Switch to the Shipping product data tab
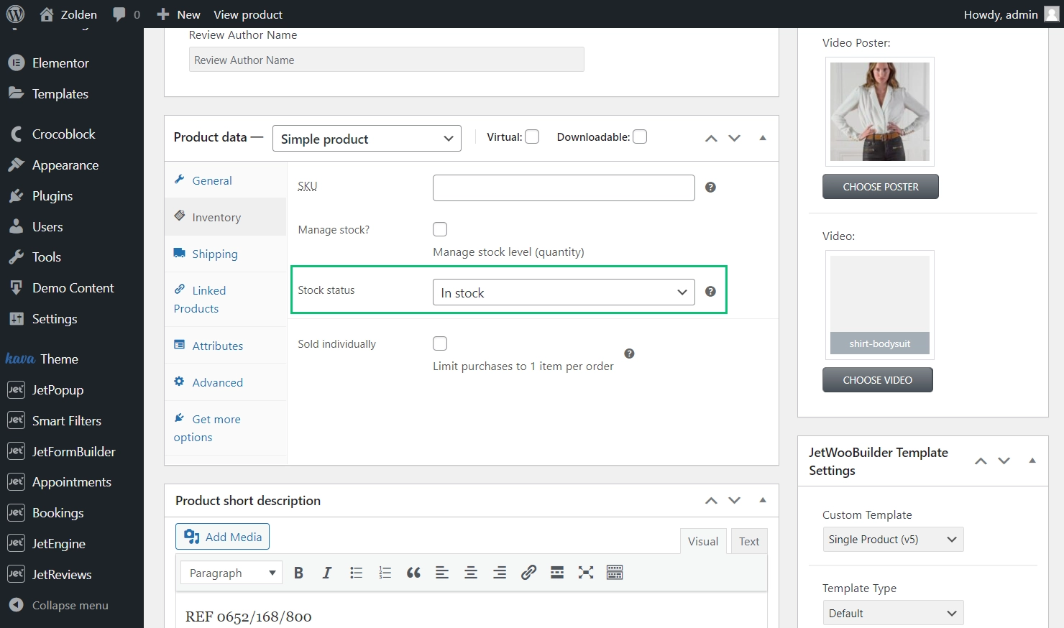Viewport: 1064px width, 628px height. click(x=215, y=254)
